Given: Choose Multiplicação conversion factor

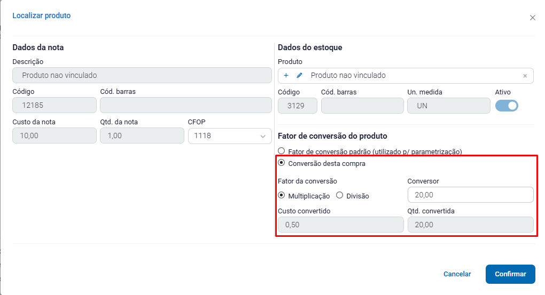Looking at the screenshot, I should 282,195.
